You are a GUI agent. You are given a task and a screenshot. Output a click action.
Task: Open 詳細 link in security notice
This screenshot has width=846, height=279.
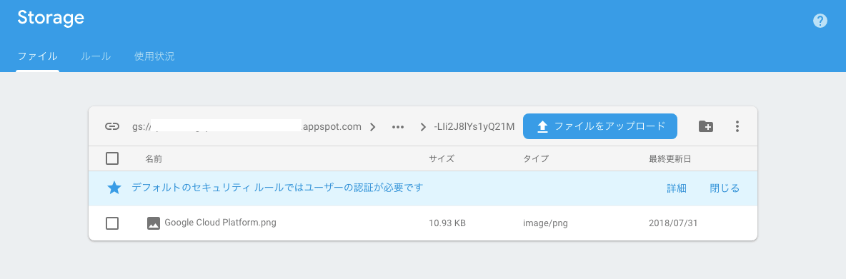coord(677,188)
